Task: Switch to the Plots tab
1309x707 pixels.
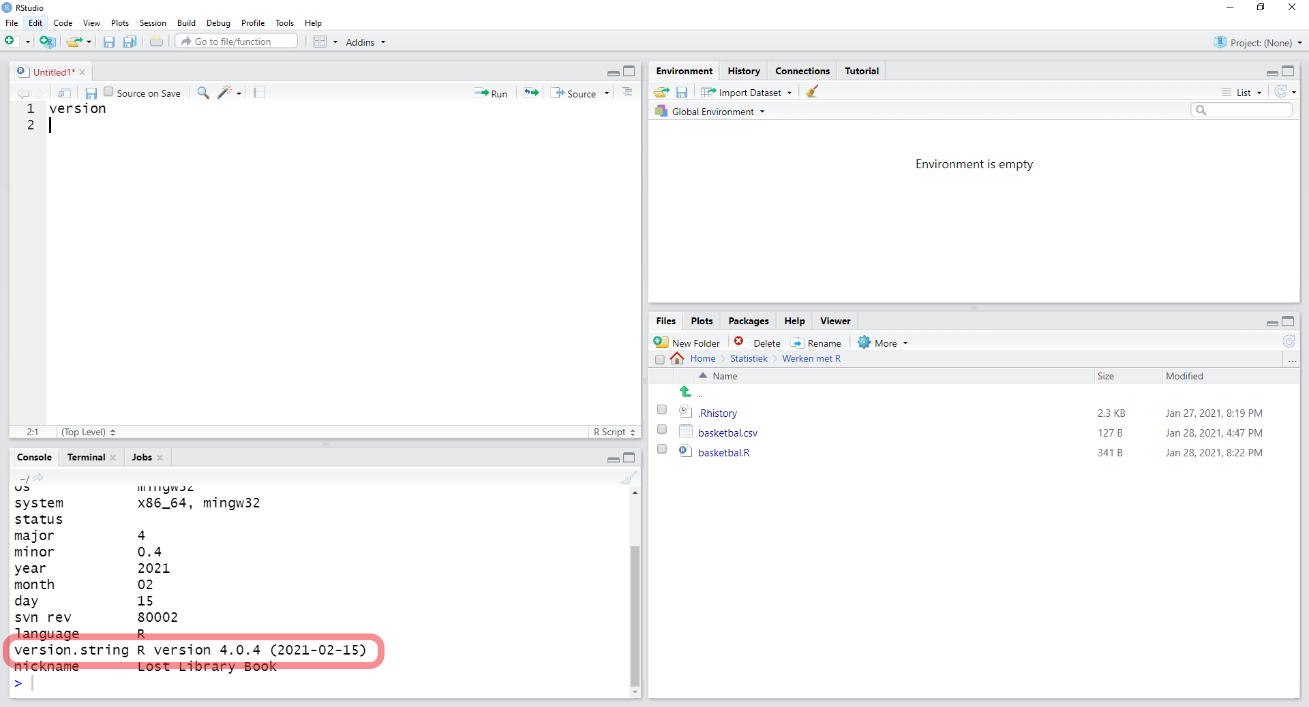Action: pos(702,321)
